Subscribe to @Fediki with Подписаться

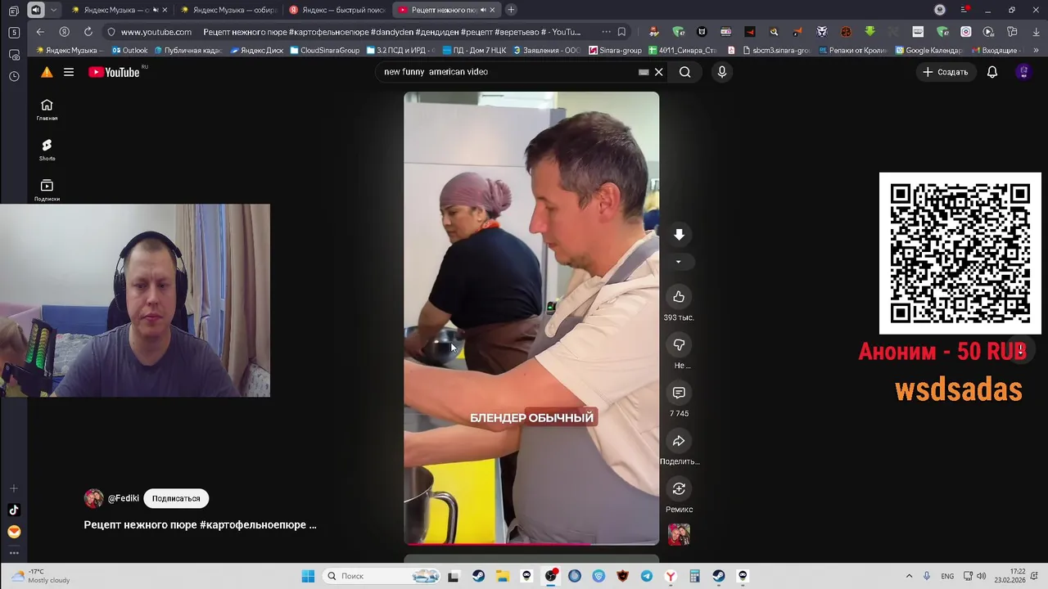pos(176,498)
